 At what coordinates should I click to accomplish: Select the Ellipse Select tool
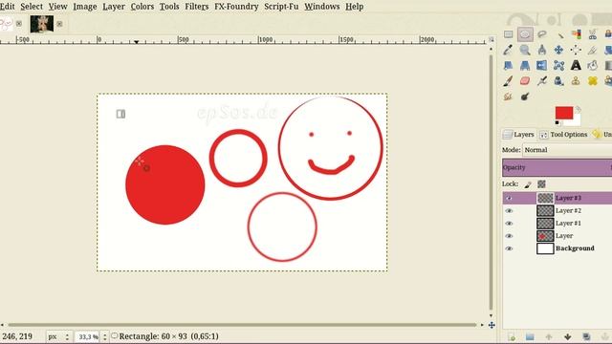point(525,34)
